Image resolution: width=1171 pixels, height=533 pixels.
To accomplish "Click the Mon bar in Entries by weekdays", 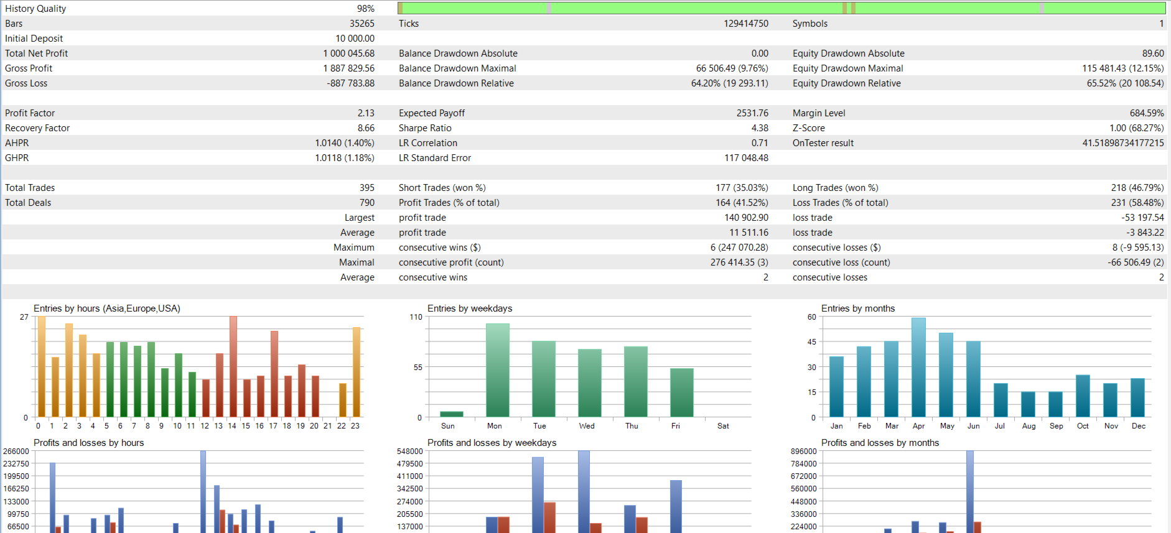I will click(x=498, y=370).
